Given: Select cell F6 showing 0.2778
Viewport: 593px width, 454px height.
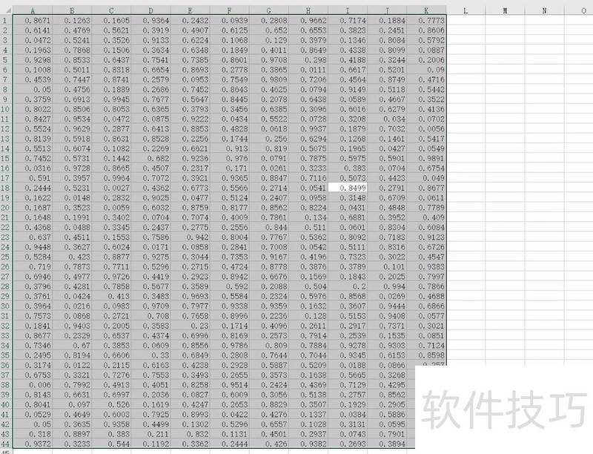Looking at the screenshot, I should point(229,70).
